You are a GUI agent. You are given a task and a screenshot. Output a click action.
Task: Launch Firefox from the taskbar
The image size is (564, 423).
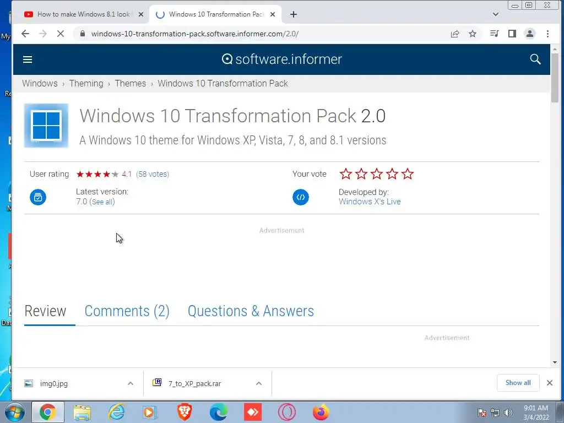(x=321, y=412)
